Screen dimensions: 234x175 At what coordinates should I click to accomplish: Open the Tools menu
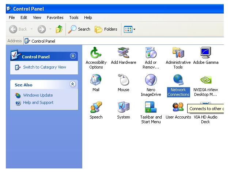pos(74,17)
